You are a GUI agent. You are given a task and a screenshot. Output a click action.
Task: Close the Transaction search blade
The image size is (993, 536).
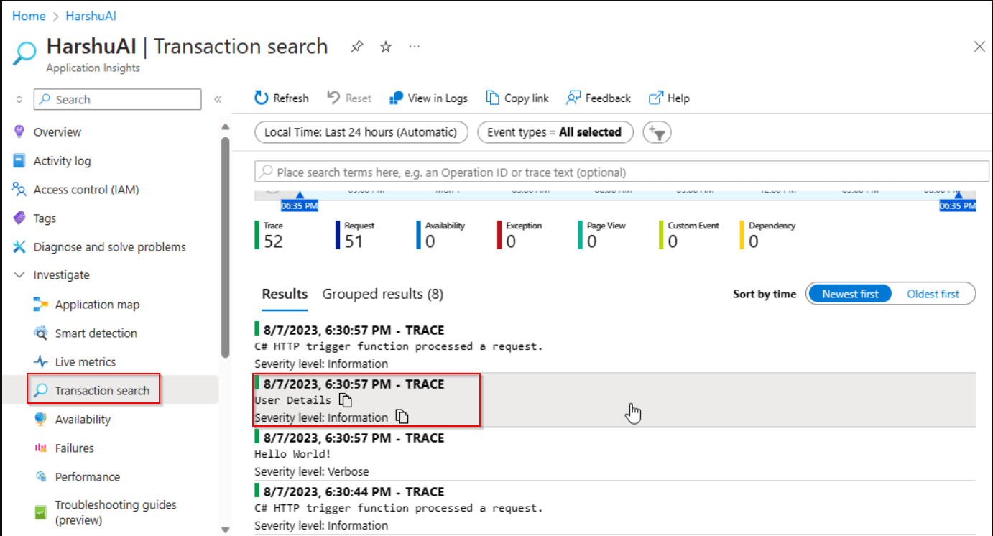click(979, 47)
